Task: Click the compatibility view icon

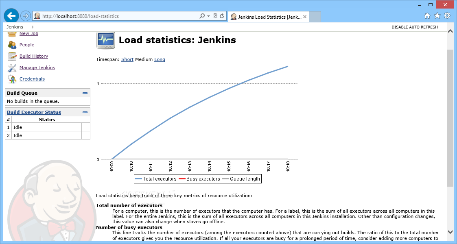Action: [x=215, y=16]
